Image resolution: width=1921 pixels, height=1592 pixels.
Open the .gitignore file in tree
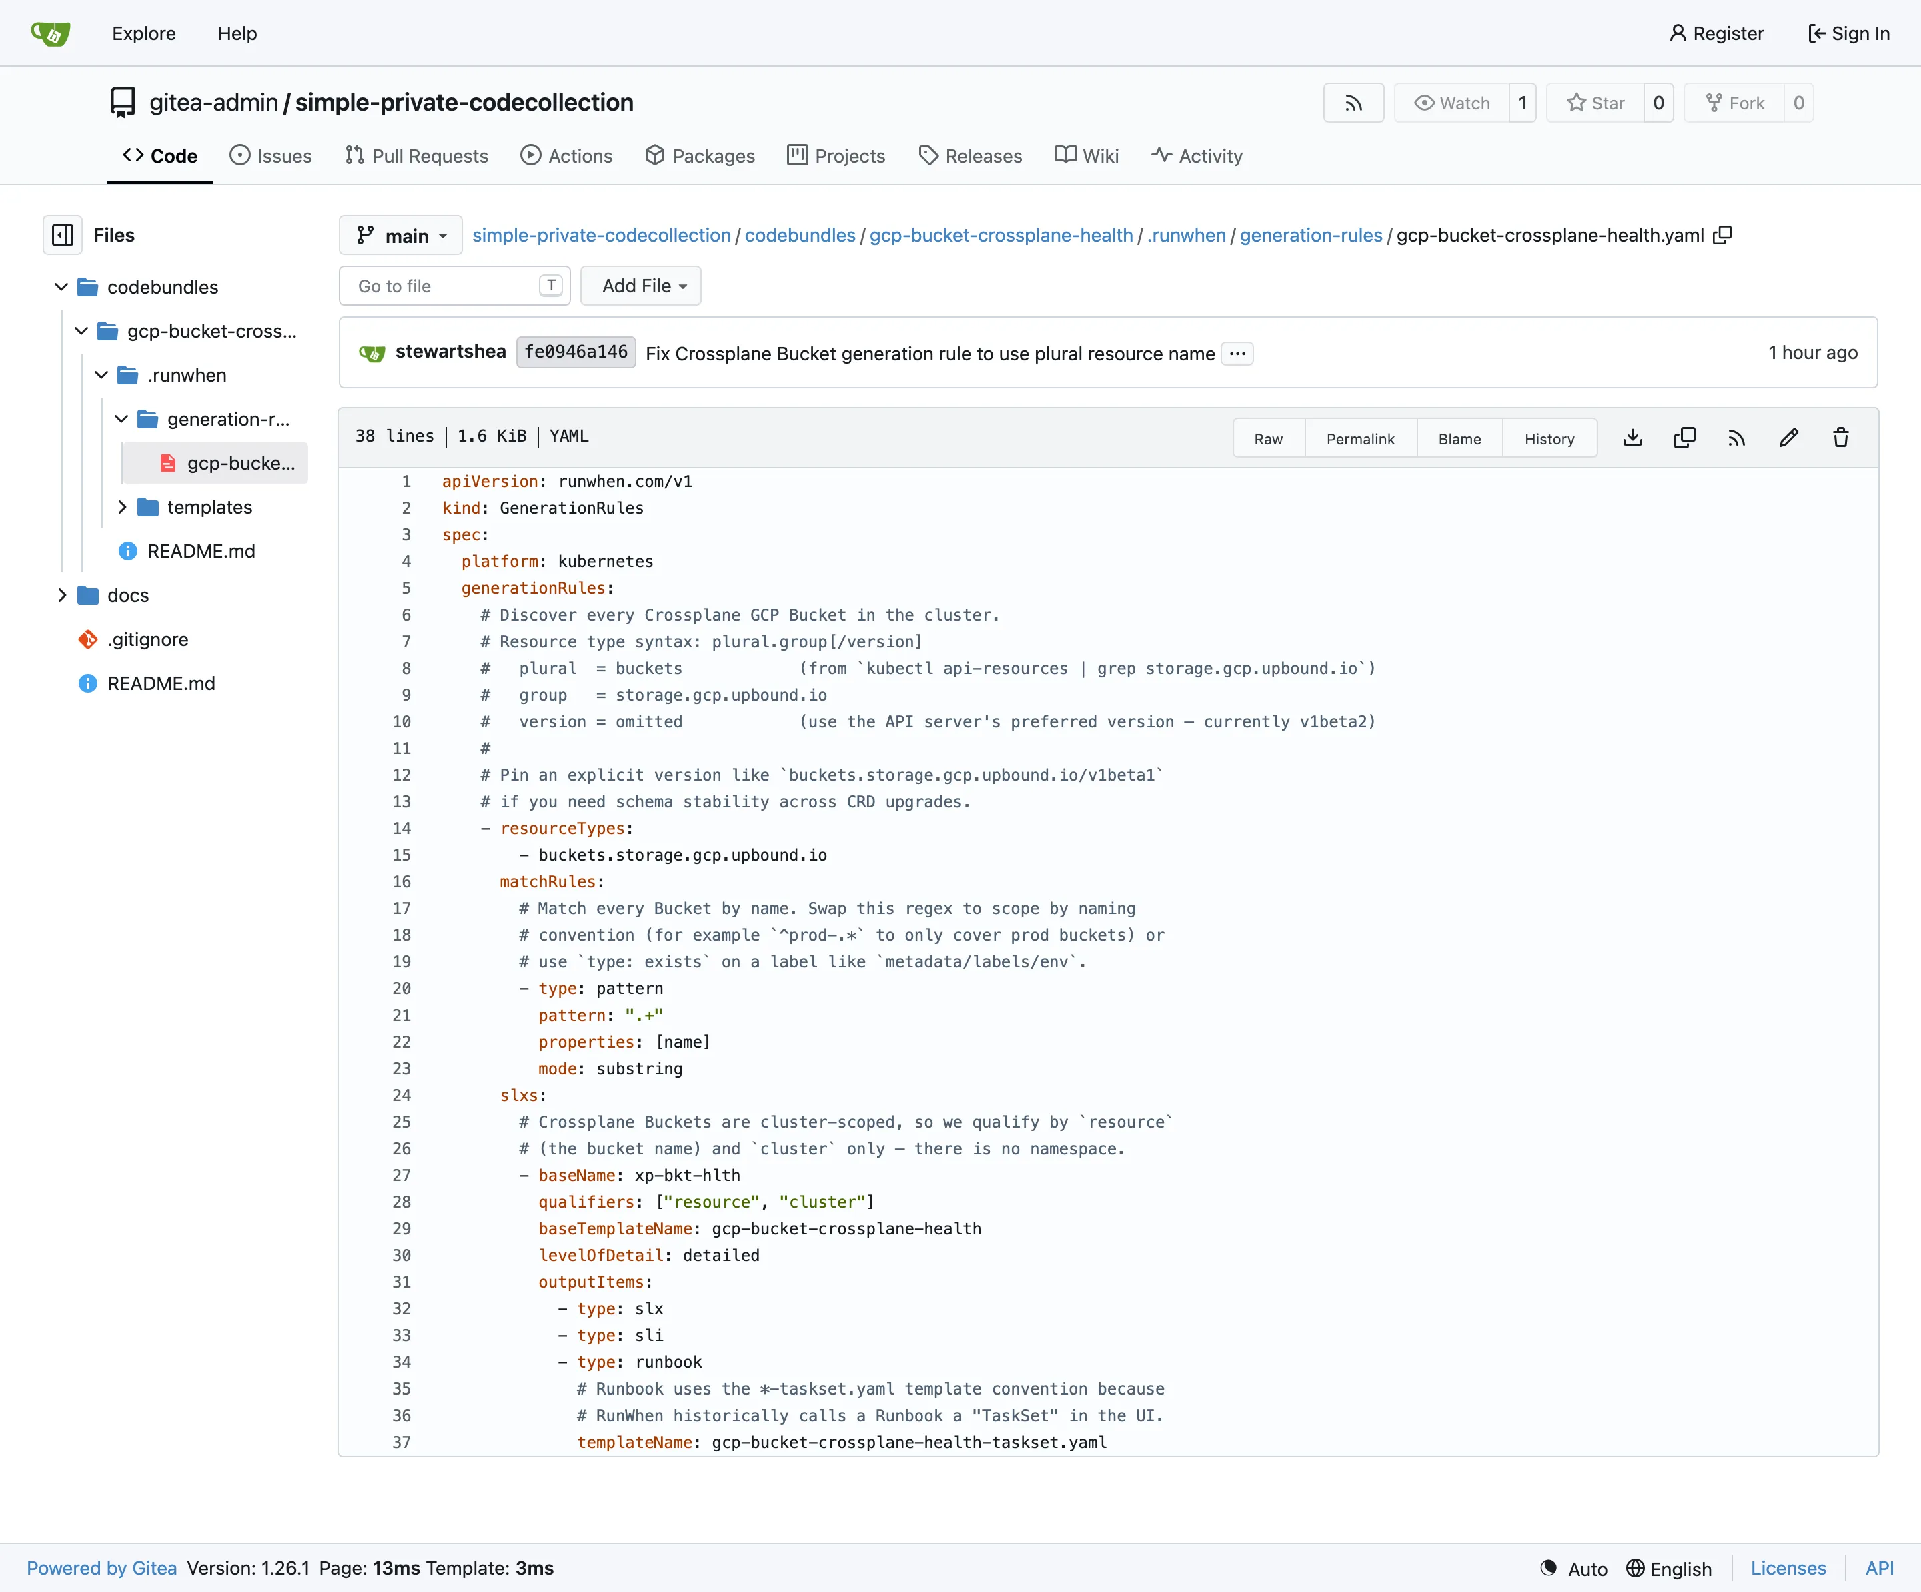coord(147,640)
